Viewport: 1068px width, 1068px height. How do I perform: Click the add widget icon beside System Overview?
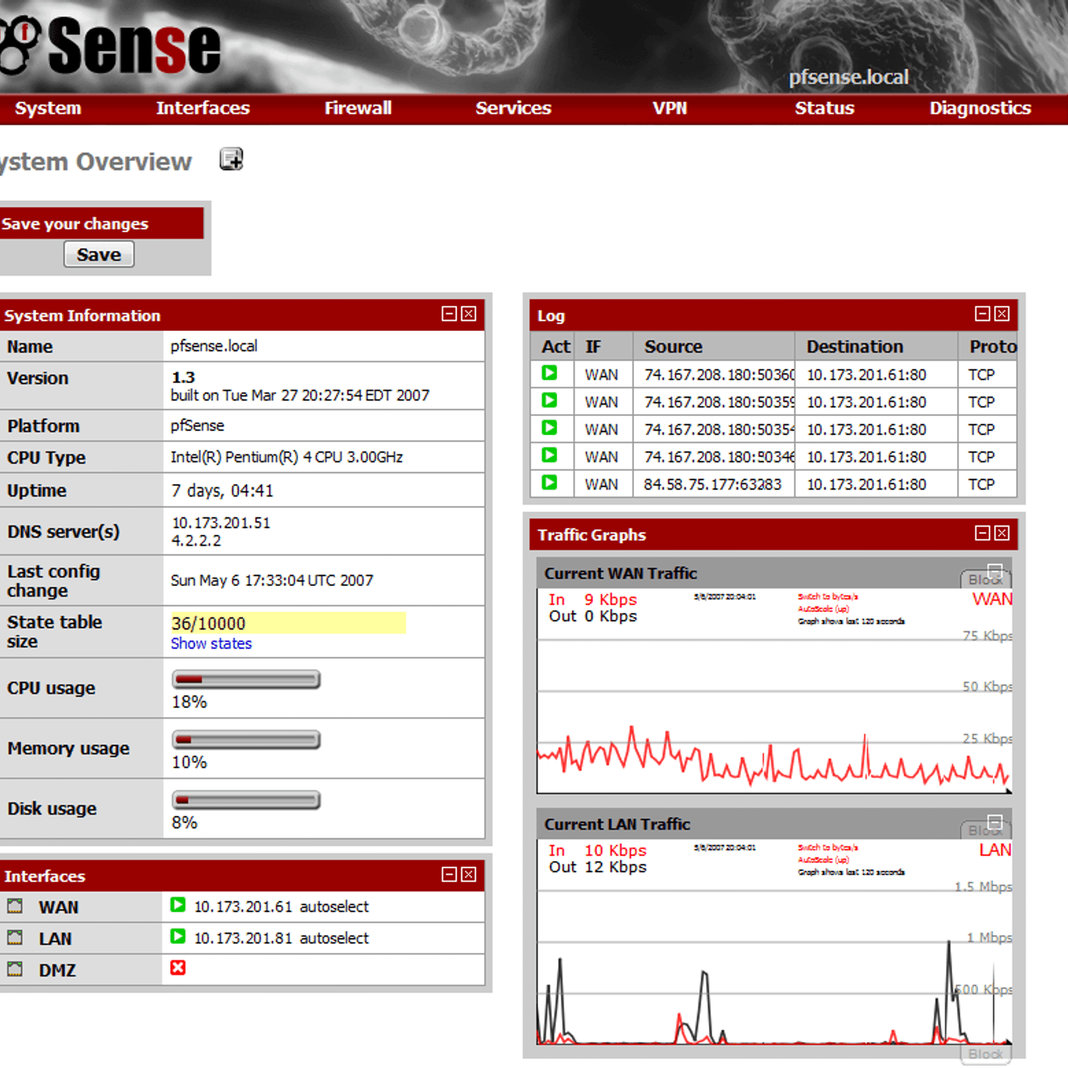click(232, 160)
